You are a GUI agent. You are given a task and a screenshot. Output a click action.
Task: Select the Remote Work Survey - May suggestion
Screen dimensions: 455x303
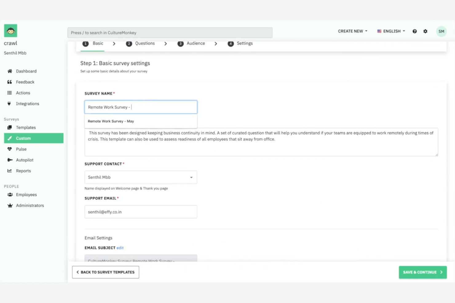click(x=111, y=121)
